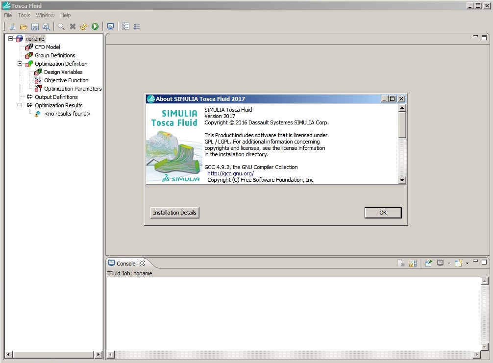Click the console scroll down arrow
This screenshot has width=493, height=363.
coord(485,347)
